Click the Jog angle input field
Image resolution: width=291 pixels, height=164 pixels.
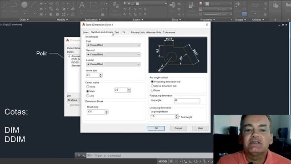(187, 101)
